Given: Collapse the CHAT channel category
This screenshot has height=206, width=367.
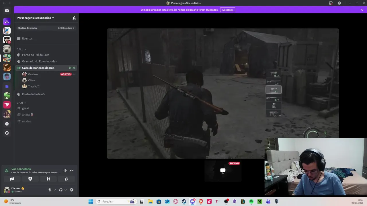Looking at the screenshot, I should pos(21,103).
